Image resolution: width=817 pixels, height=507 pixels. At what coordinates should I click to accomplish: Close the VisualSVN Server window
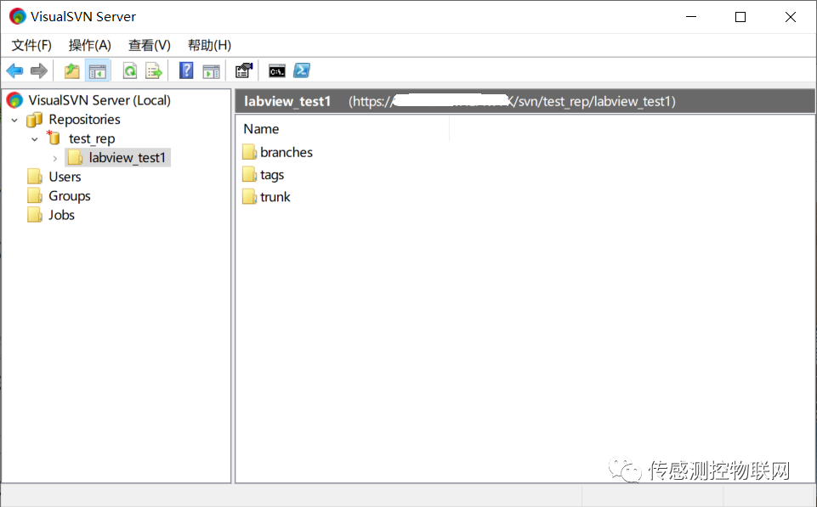tap(791, 17)
